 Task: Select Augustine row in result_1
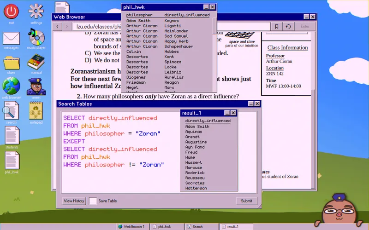click(x=196, y=142)
